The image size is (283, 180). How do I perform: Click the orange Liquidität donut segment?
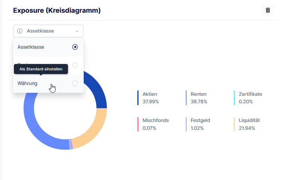click(94, 127)
